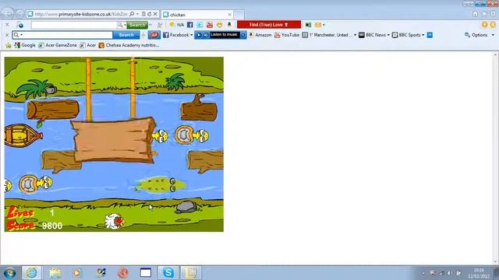The width and height of the screenshot is (499, 280).
Task: Click the green camera toolbar icon
Action: click(308, 24)
